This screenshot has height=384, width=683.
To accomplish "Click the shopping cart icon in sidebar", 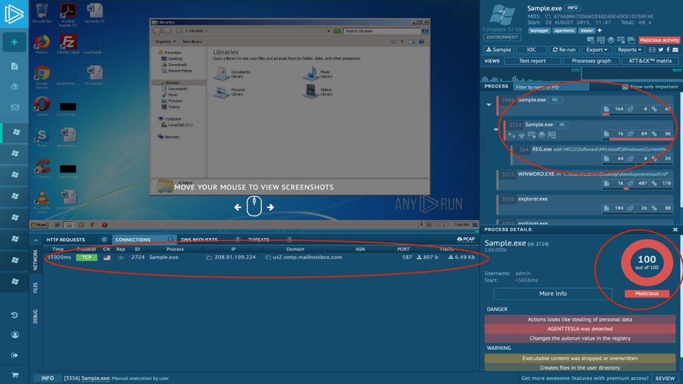I will point(14,375).
